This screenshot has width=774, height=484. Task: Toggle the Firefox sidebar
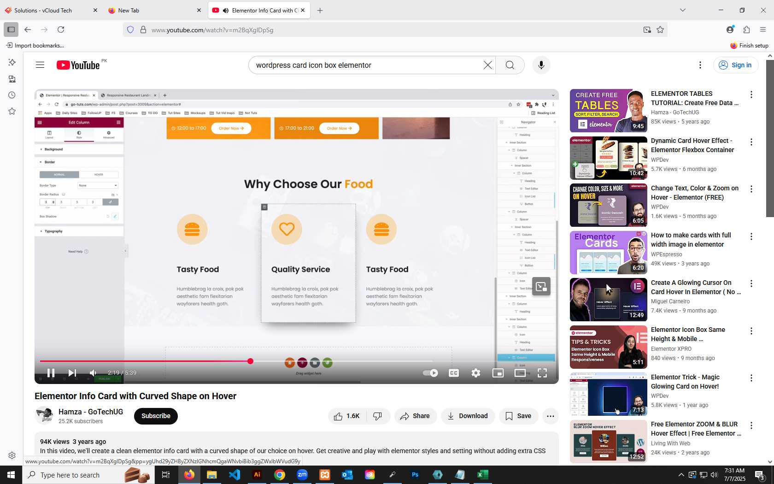click(11, 30)
